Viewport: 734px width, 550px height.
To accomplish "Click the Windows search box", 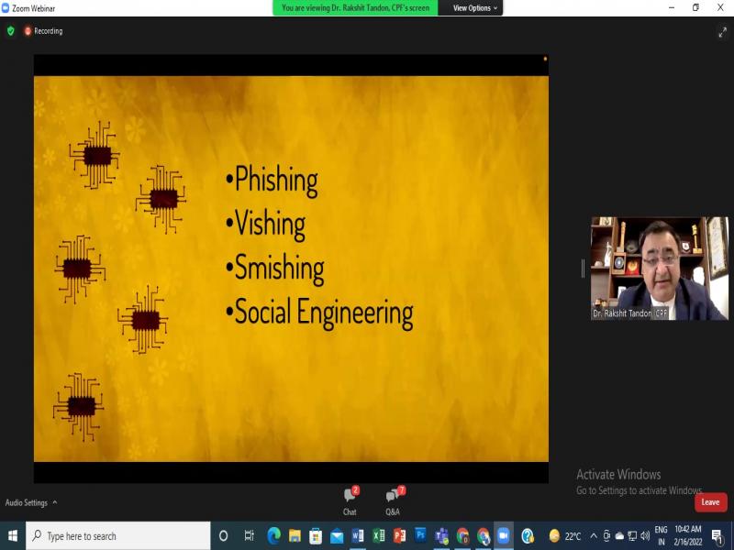I will (x=117, y=535).
